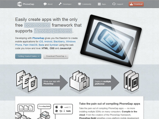The width and height of the screenshot is (159, 119).
Task: Open the Community menu item
Action: coord(84,4)
